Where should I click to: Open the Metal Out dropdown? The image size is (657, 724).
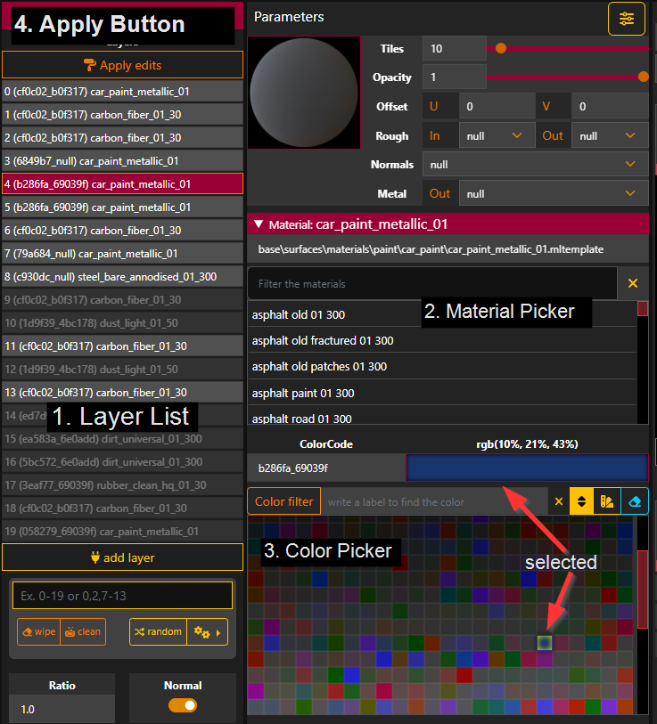click(x=553, y=193)
